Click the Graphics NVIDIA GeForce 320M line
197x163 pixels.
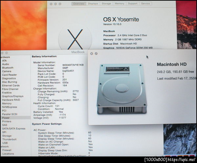128,48
